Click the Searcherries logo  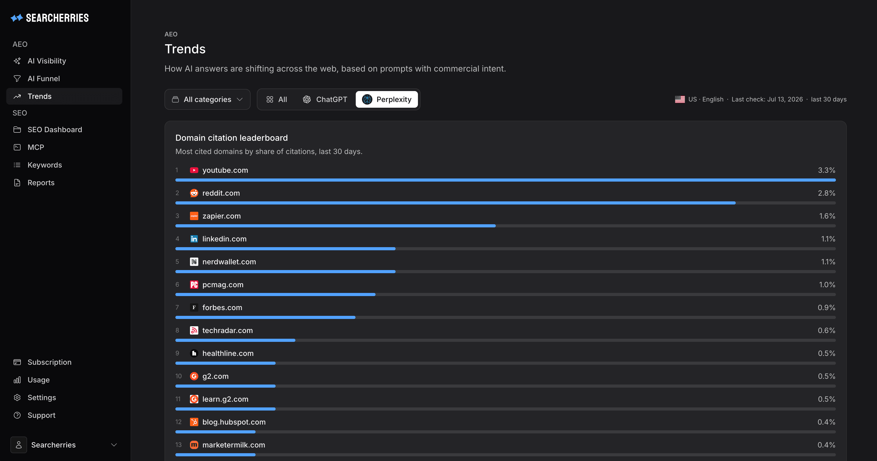coord(50,18)
